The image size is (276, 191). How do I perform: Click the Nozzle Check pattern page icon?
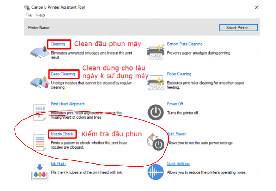tap(40, 142)
